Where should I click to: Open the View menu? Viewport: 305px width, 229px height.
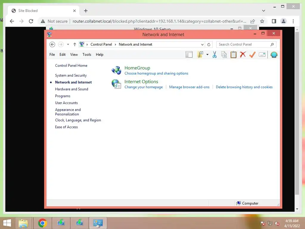[74, 55]
